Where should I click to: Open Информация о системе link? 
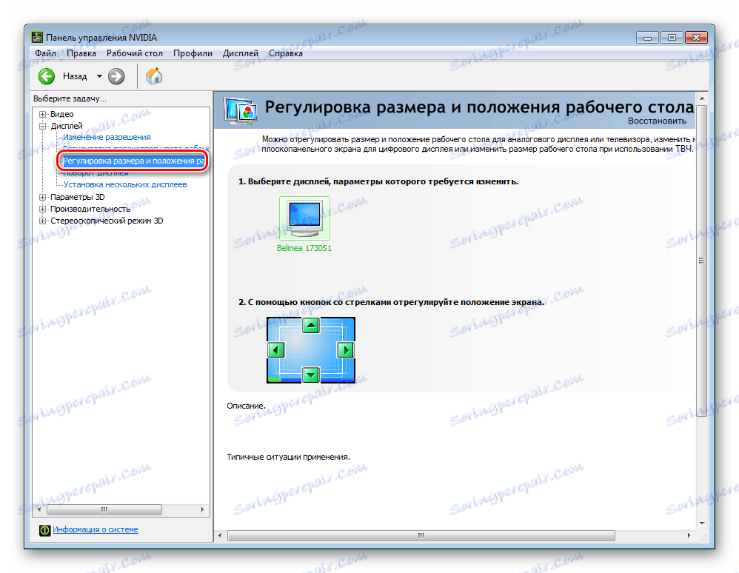(96, 529)
